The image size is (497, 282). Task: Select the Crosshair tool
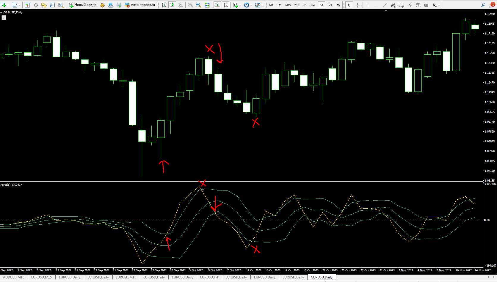tap(357, 5)
